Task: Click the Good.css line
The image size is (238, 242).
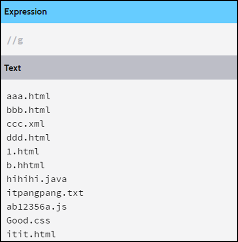Action: [28, 220]
